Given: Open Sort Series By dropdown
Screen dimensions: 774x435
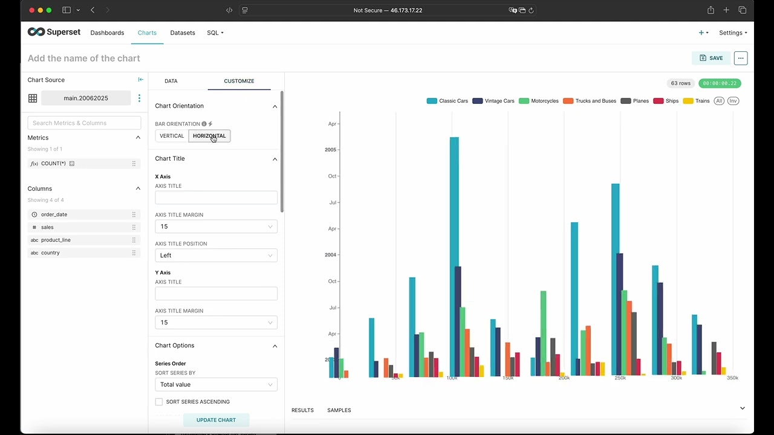Looking at the screenshot, I should click(x=216, y=384).
